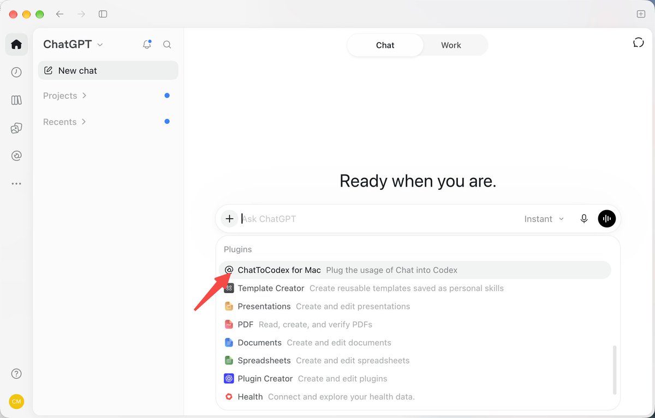Open the clock history icon in left rail

(x=16, y=73)
